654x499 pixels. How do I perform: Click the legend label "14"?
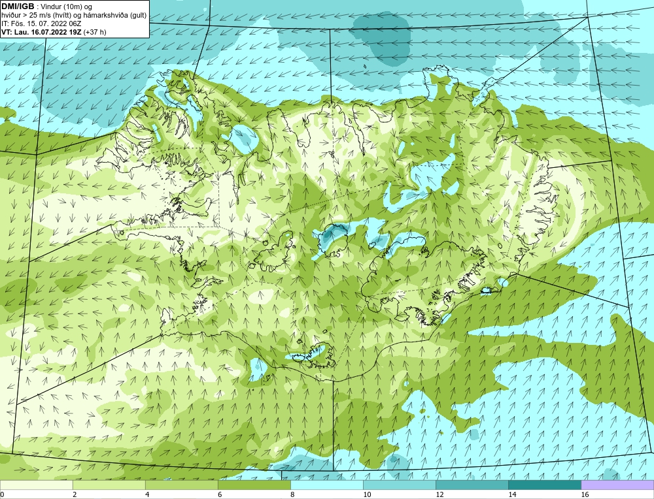coord(512,494)
